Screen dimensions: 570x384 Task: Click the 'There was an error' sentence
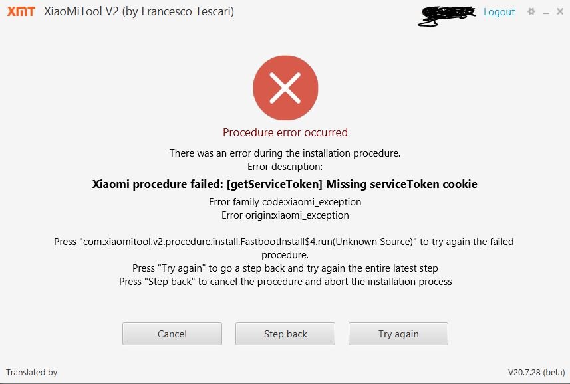click(x=285, y=153)
